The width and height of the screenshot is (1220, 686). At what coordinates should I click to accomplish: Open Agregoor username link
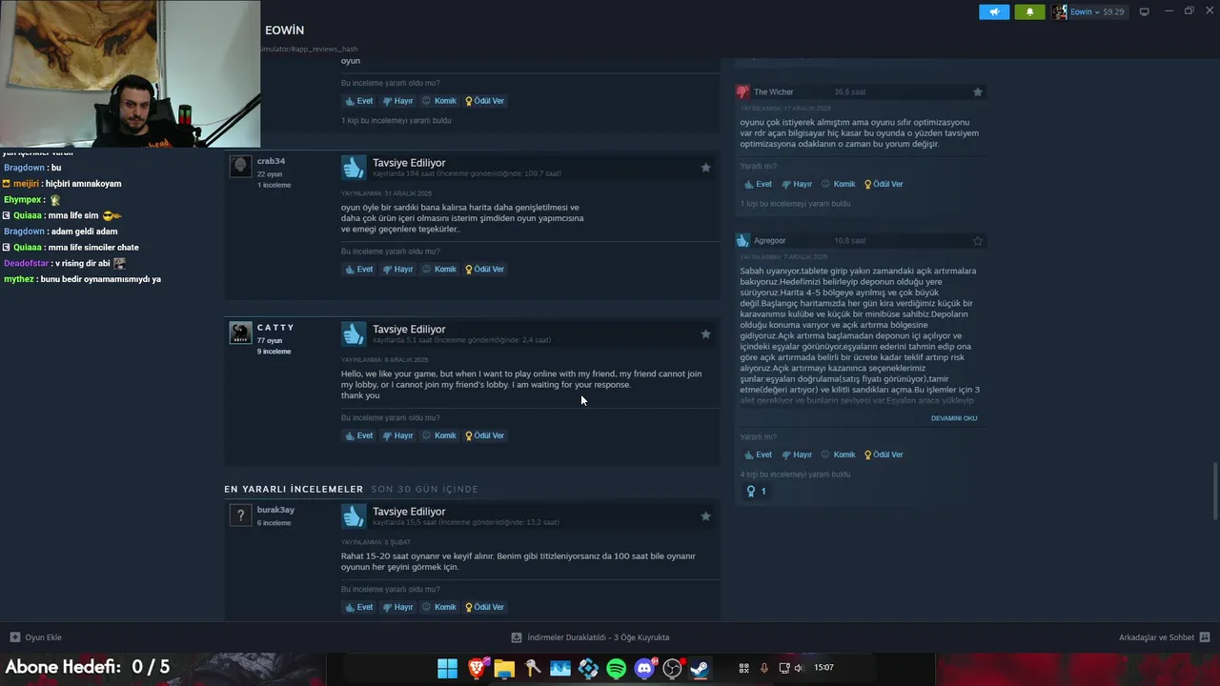(769, 241)
